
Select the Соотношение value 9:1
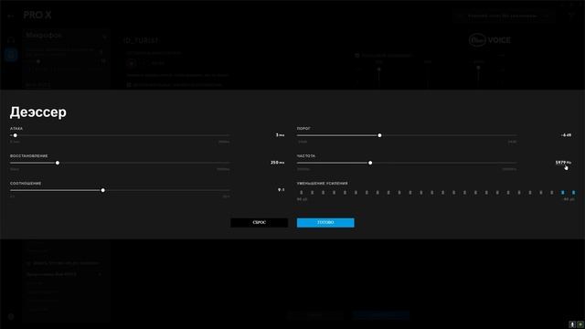tap(281, 190)
